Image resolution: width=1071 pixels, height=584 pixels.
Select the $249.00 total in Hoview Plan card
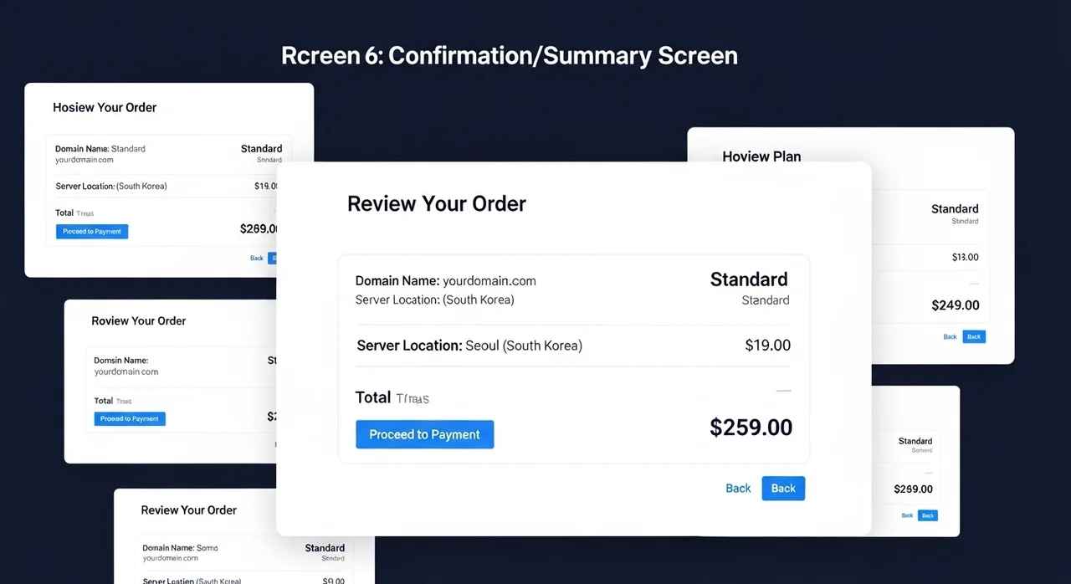point(956,306)
